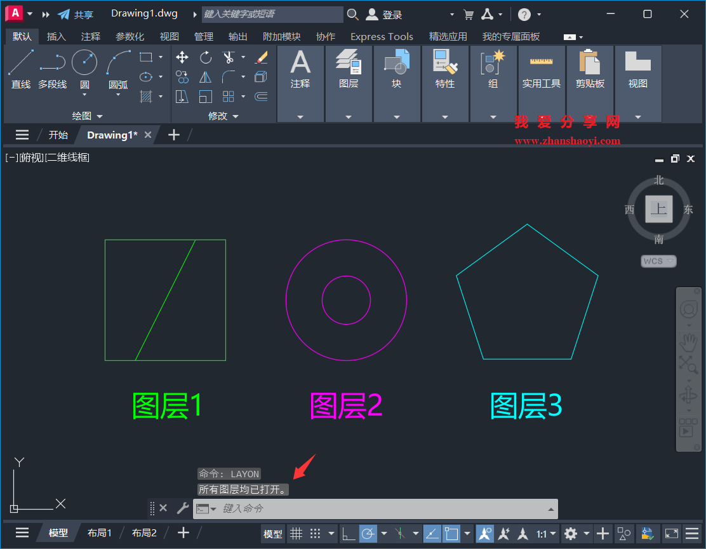This screenshot has width=706, height=549.
Task: Click the 块 (Block) panel icon
Action: click(x=397, y=64)
